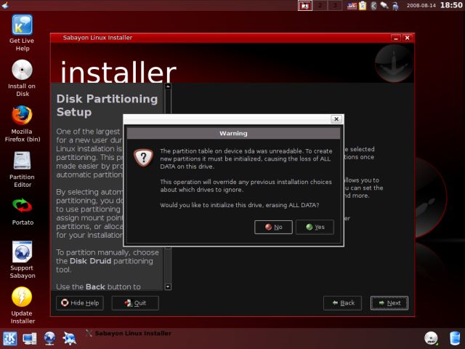This screenshot has width=465, height=349.
Task: Click the US keyboard layout tray icon
Action: click(x=352, y=6)
